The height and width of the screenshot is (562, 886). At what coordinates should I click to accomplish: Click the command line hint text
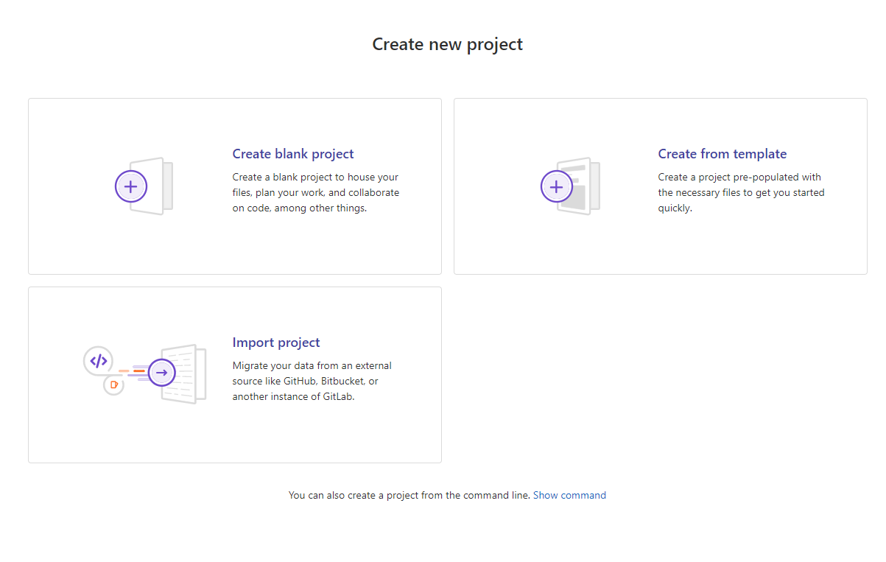coord(409,496)
